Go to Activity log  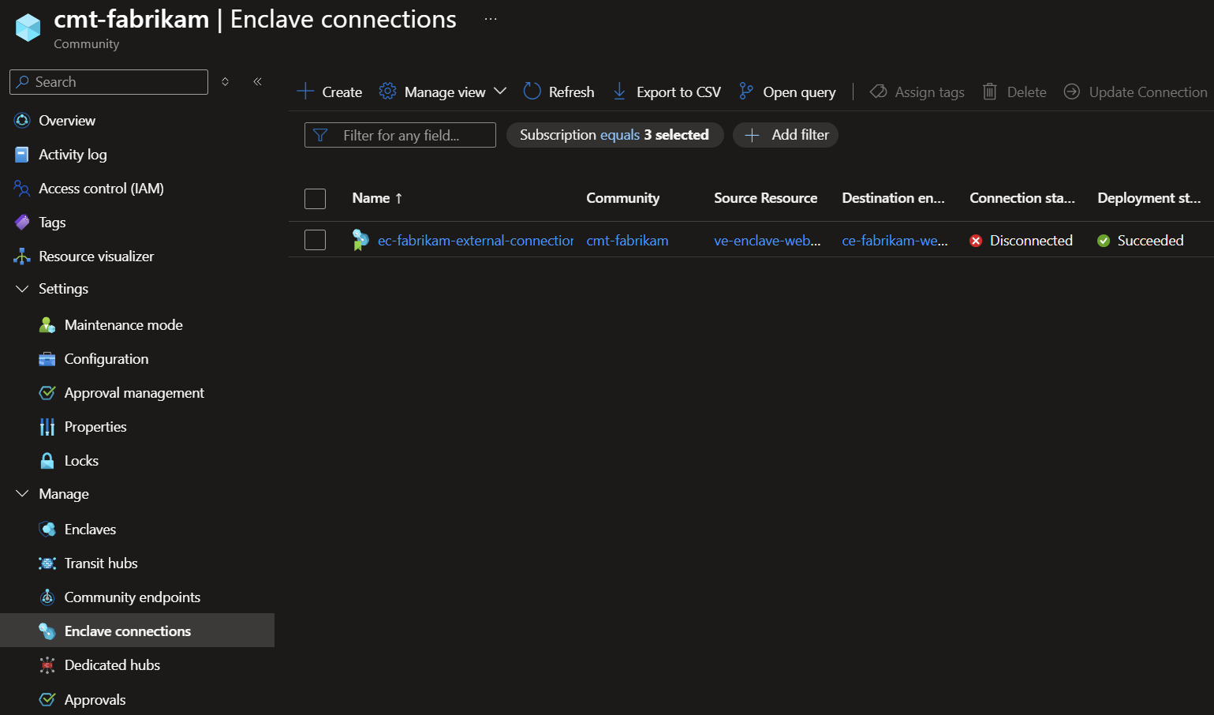pyautogui.click(x=73, y=155)
